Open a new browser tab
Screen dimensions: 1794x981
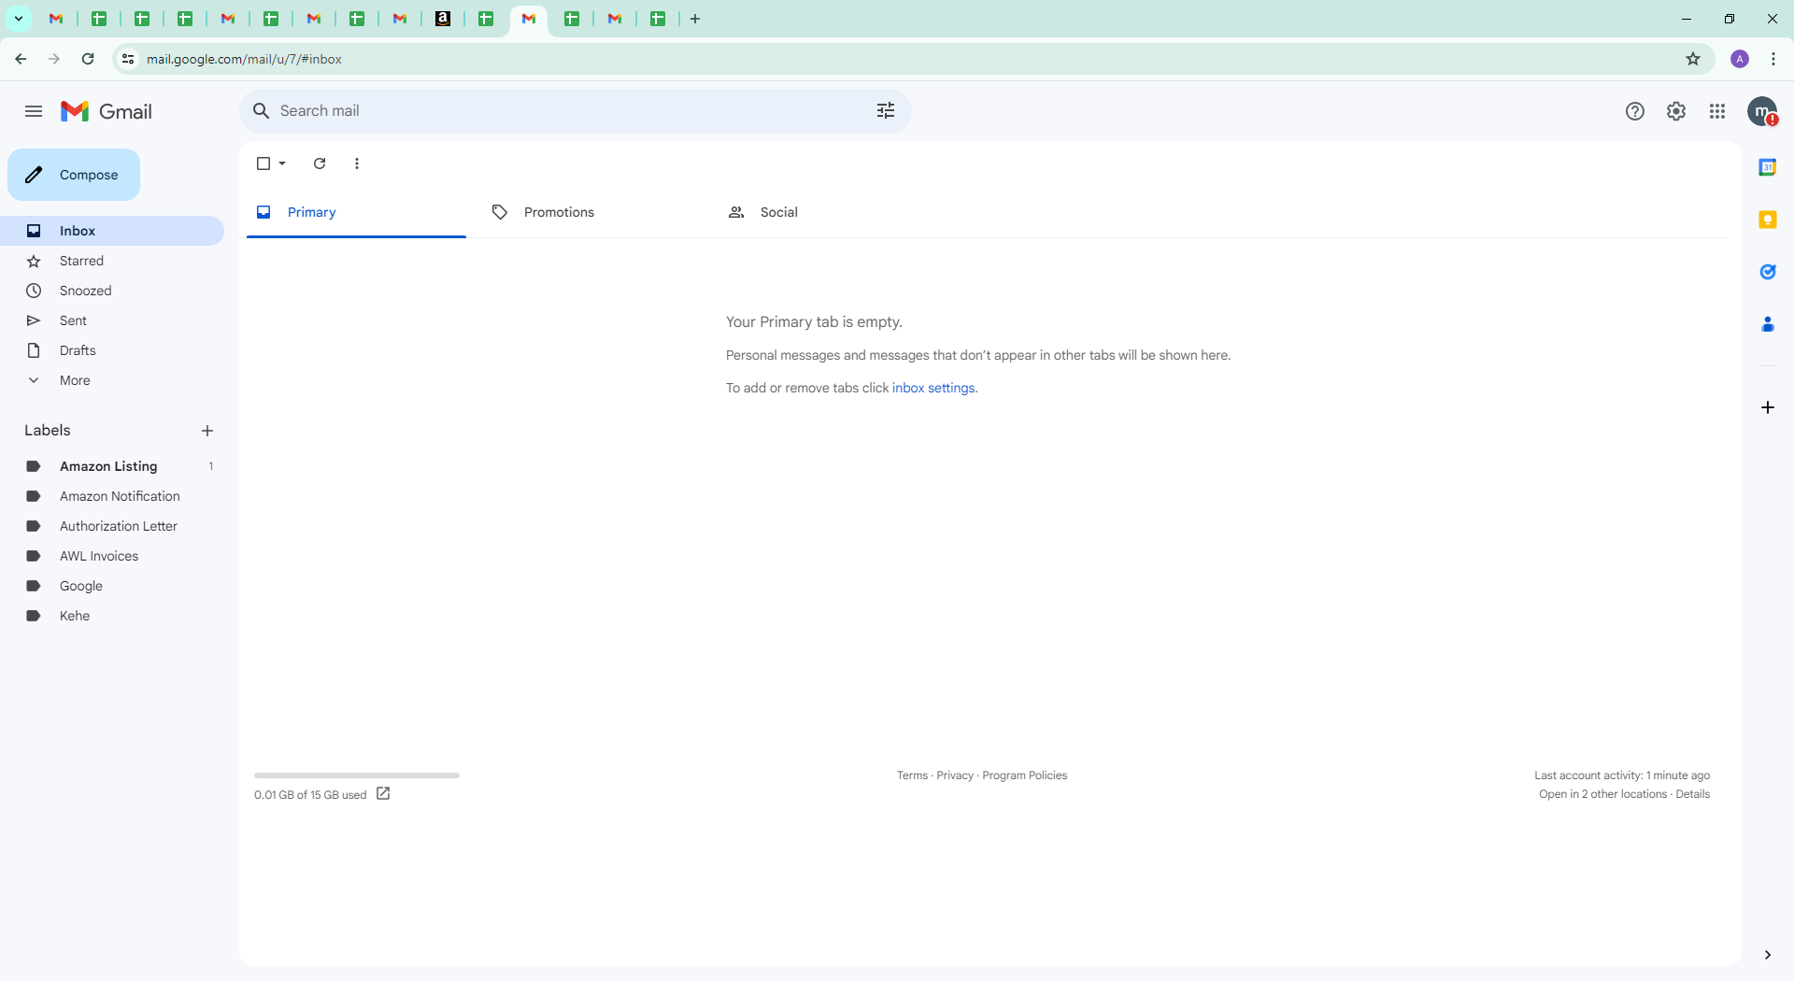(x=695, y=19)
